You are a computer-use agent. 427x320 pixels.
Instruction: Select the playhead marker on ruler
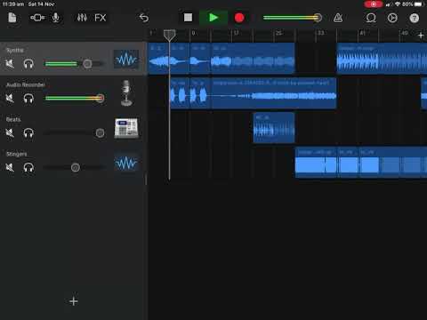(169, 35)
